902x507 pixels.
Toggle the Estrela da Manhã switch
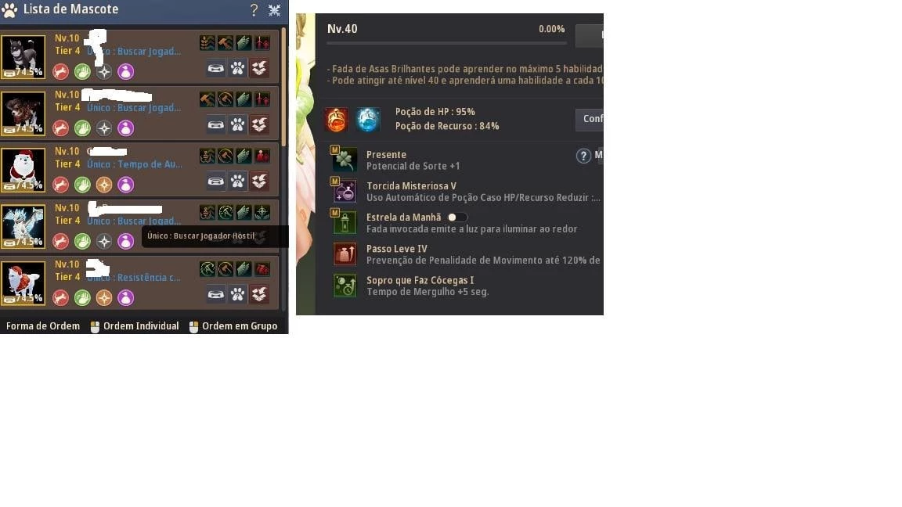tap(456, 218)
